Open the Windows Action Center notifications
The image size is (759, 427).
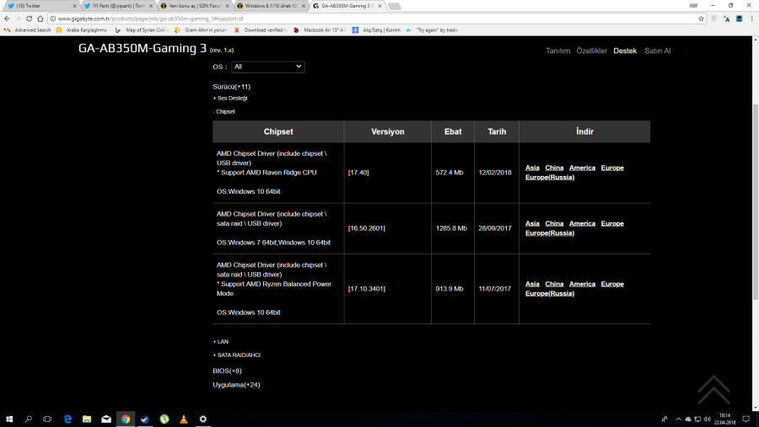746,419
